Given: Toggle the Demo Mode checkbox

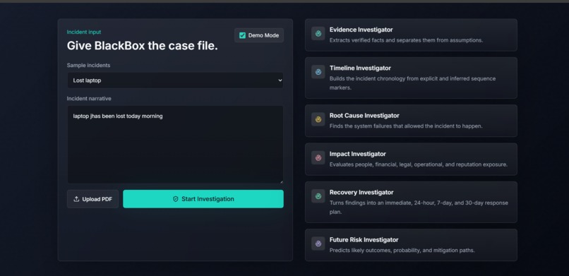Looking at the screenshot, I should tap(242, 35).
